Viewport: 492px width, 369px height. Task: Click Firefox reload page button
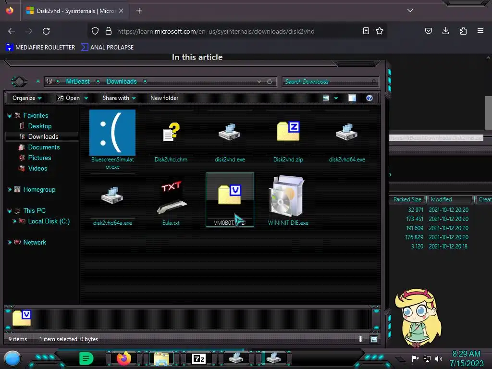[x=46, y=31]
